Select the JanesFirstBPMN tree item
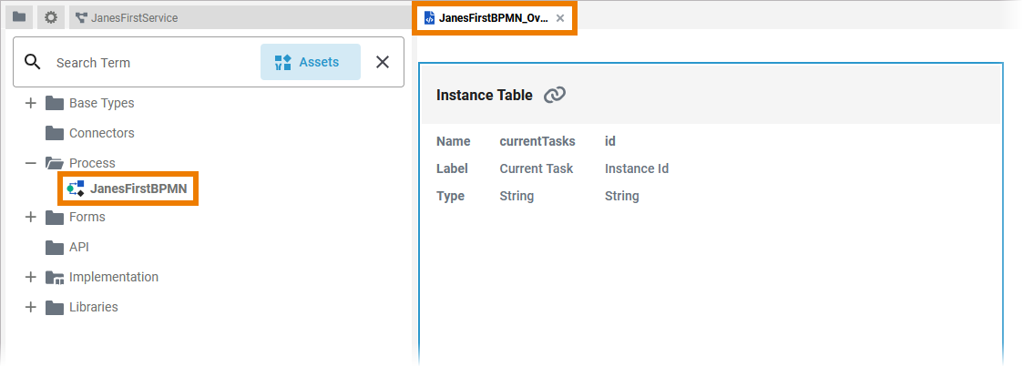 (x=138, y=189)
